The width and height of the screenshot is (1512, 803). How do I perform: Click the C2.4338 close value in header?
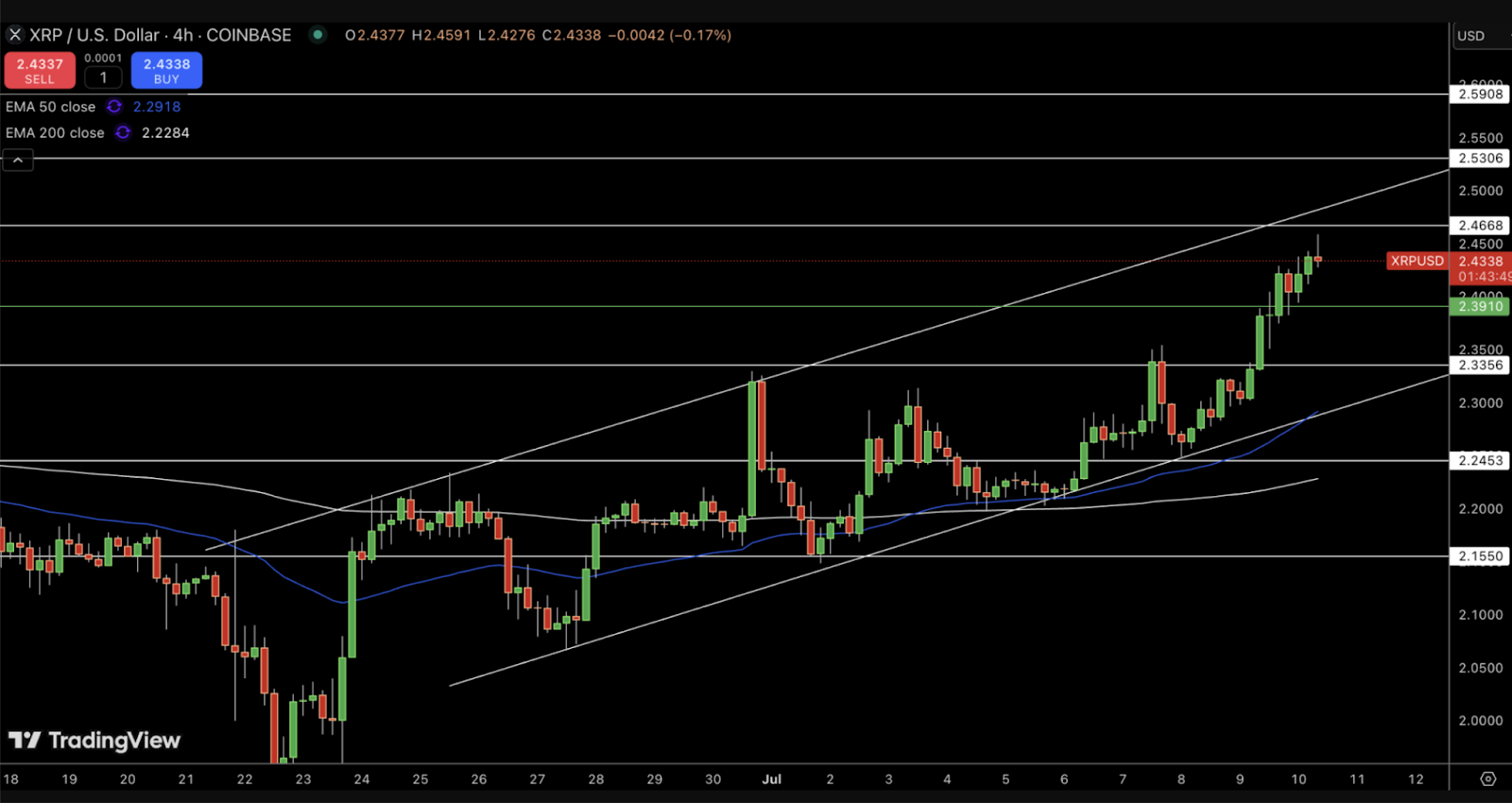[x=571, y=35]
